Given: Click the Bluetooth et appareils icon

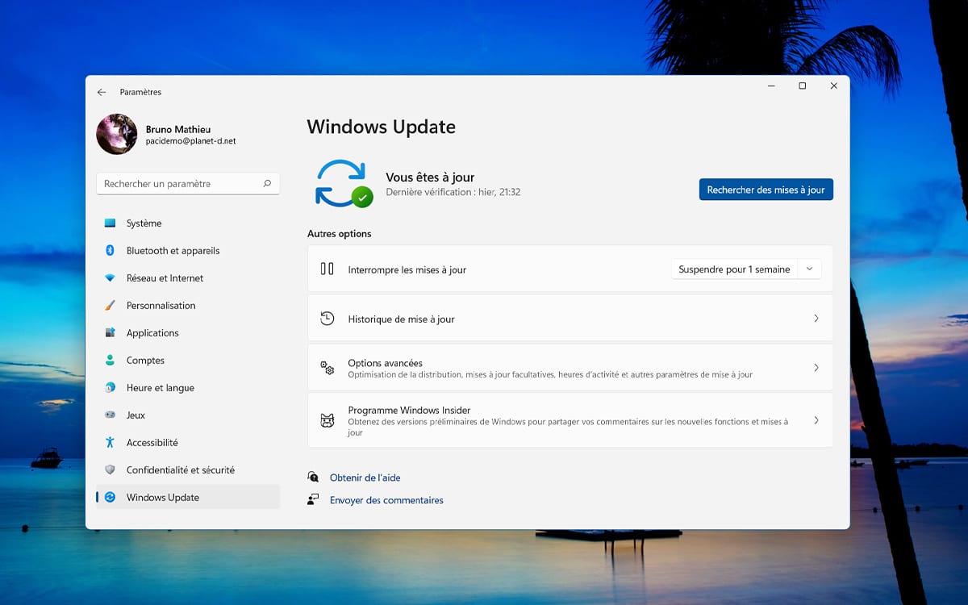Looking at the screenshot, I should 110,251.
